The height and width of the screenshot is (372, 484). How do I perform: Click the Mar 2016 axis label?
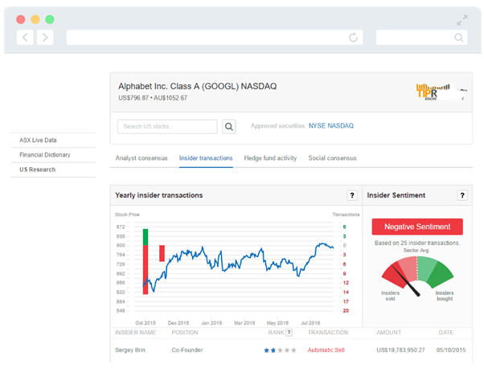click(x=244, y=323)
